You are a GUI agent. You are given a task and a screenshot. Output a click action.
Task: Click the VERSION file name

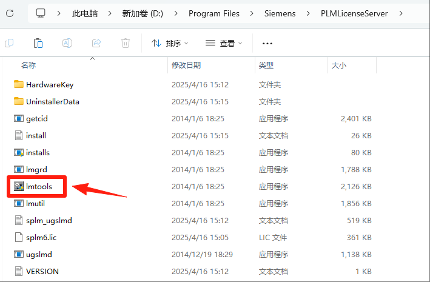(x=42, y=272)
